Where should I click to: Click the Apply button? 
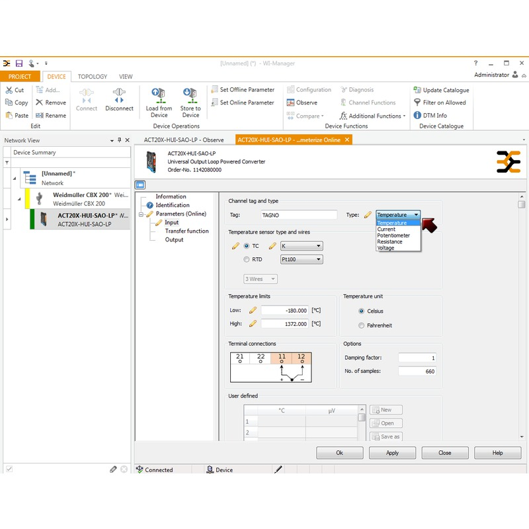point(392,453)
